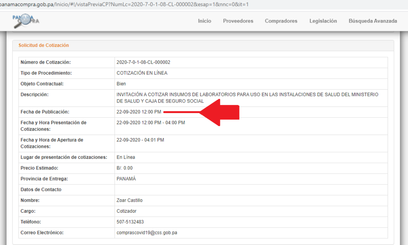Click the Solicitud de Cotización panel heading
The height and width of the screenshot is (245, 408).
pyautogui.click(x=44, y=45)
